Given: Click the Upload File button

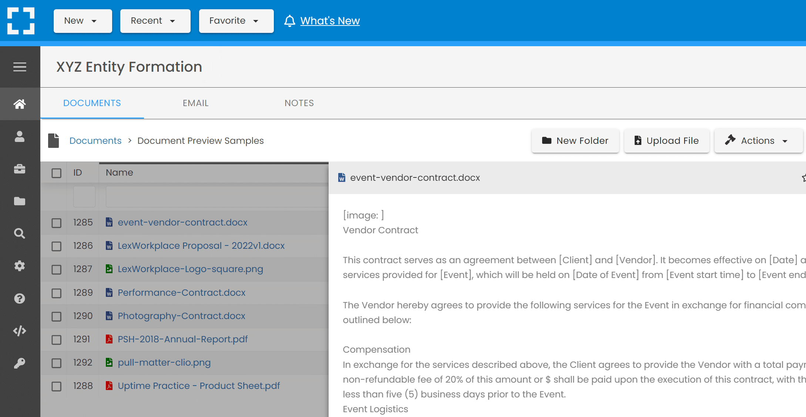Looking at the screenshot, I should 666,140.
